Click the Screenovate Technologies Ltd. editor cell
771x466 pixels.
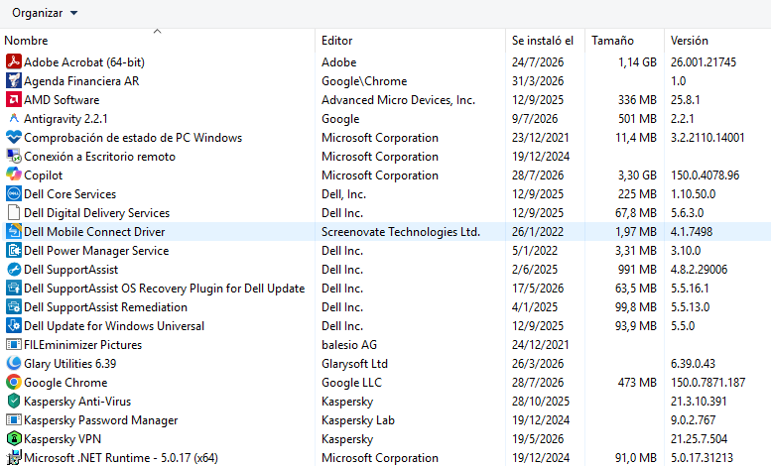point(401,232)
